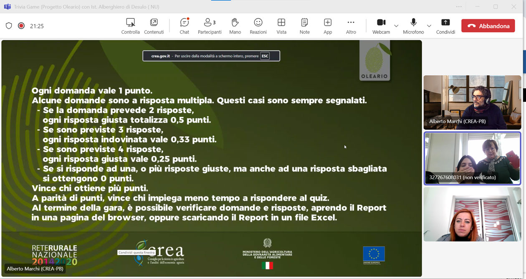
Task: Expand the Microfono options arrow
Action: point(429,26)
